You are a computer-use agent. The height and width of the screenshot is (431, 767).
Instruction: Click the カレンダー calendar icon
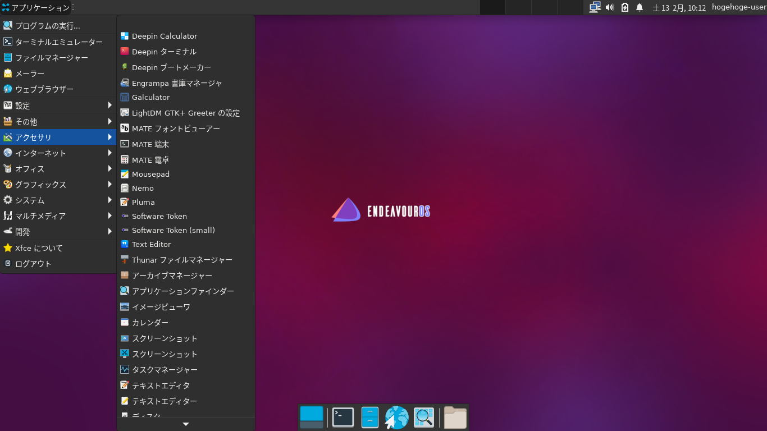pyautogui.click(x=125, y=323)
